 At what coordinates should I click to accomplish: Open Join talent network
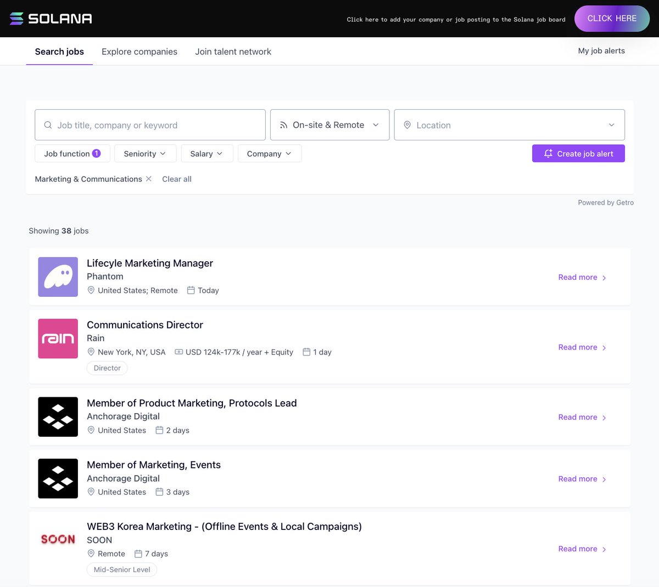click(x=233, y=51)
